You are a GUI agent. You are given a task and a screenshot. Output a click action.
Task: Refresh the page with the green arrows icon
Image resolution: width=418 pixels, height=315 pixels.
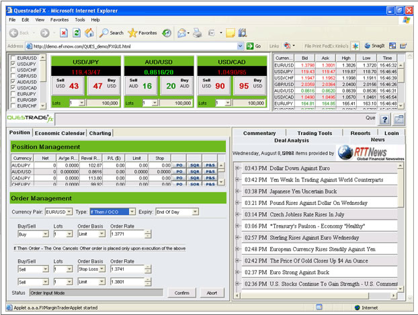point(77,33)
